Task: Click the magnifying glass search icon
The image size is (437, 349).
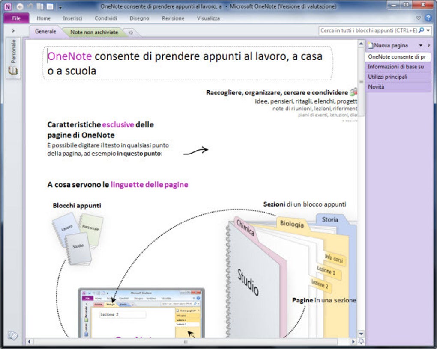Action: point(421,30)
